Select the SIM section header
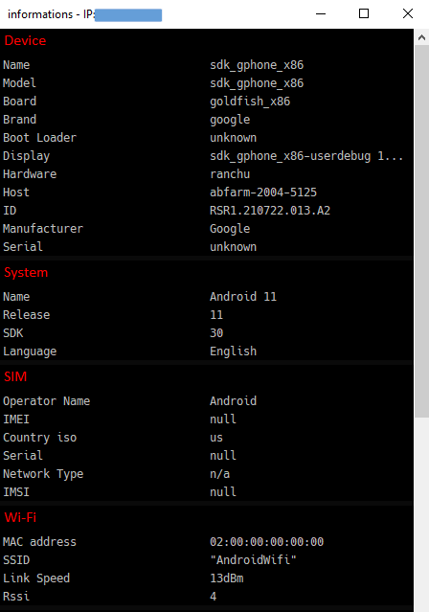 pos(15,376)
